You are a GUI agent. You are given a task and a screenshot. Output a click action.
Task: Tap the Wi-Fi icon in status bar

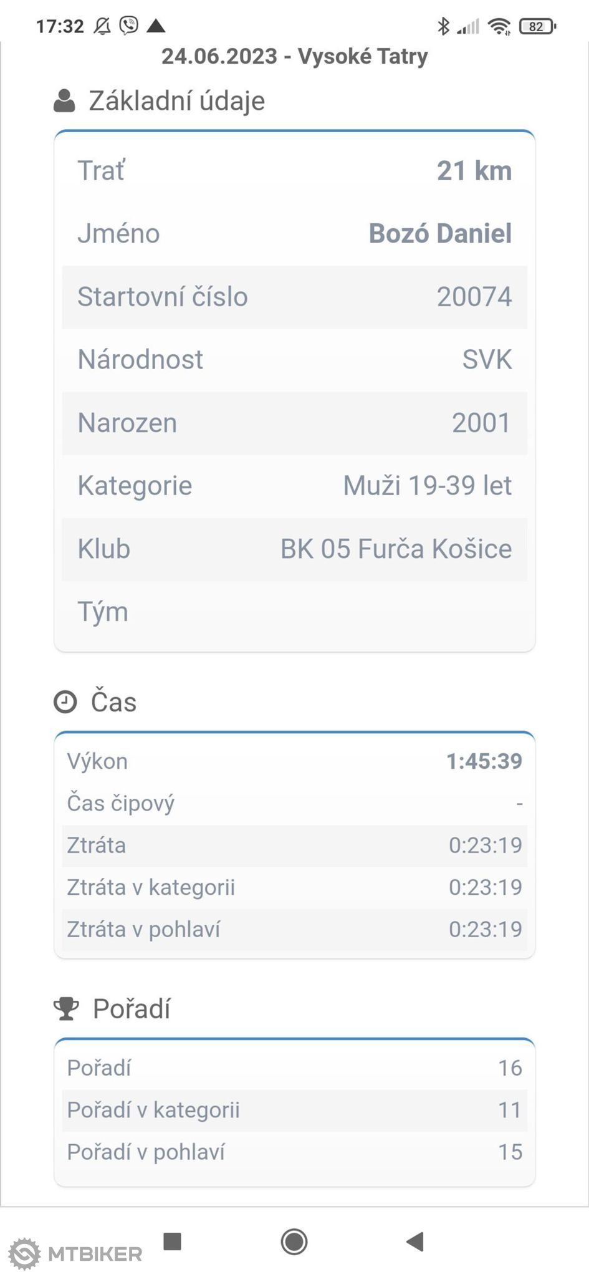click(499, 26)
